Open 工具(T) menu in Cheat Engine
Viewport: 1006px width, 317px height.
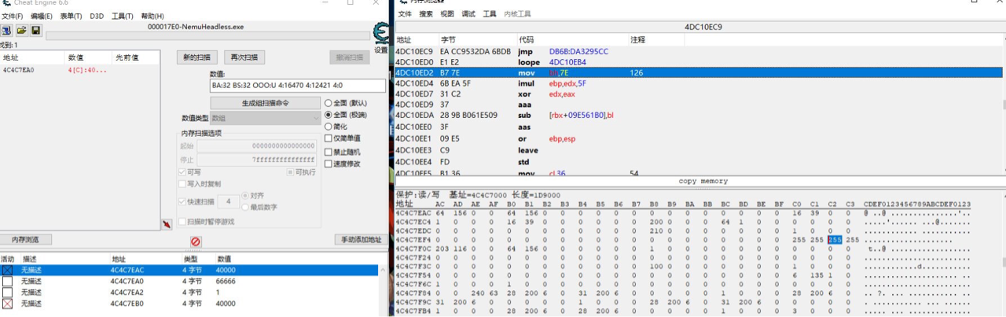[x=123, y=16]
